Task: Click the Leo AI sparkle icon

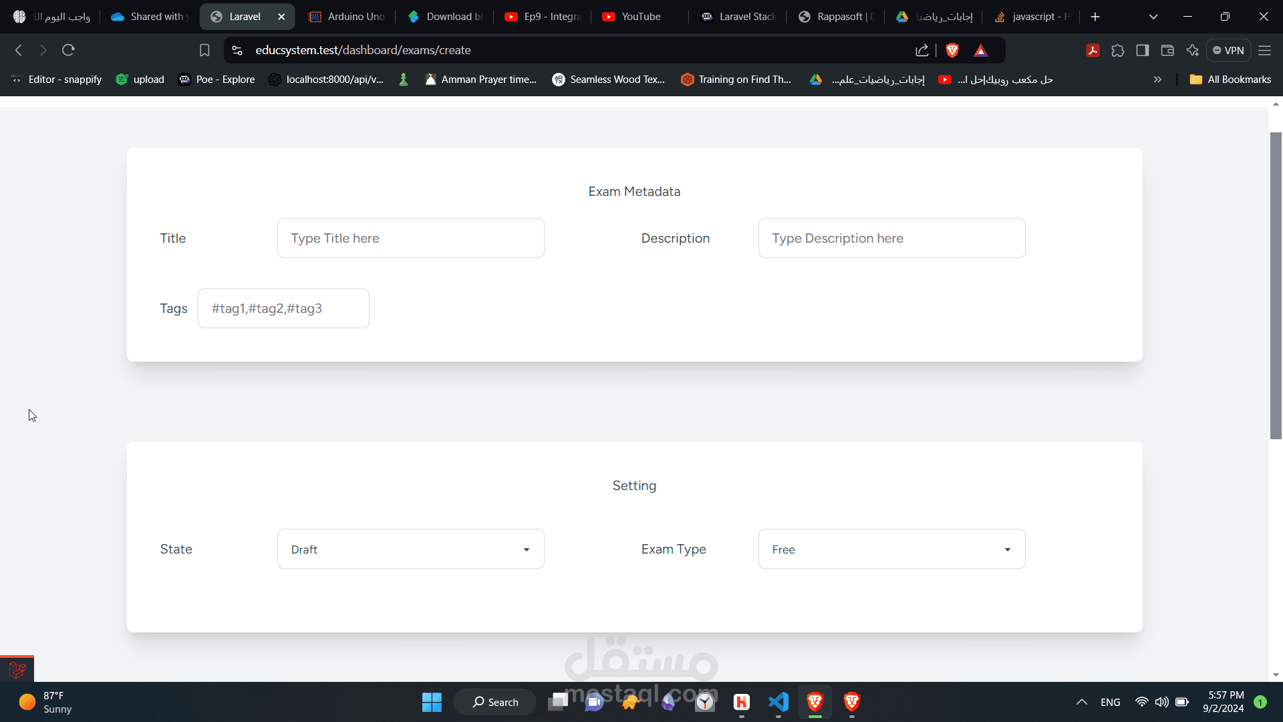Action: [x=1193, y=50]
